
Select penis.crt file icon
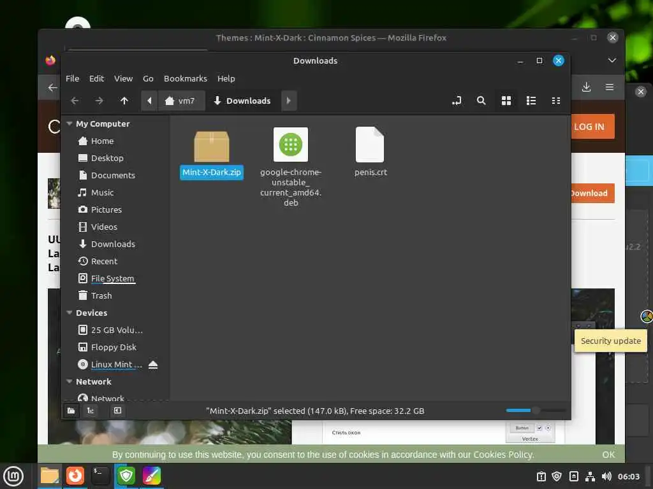tap(370, 145)
